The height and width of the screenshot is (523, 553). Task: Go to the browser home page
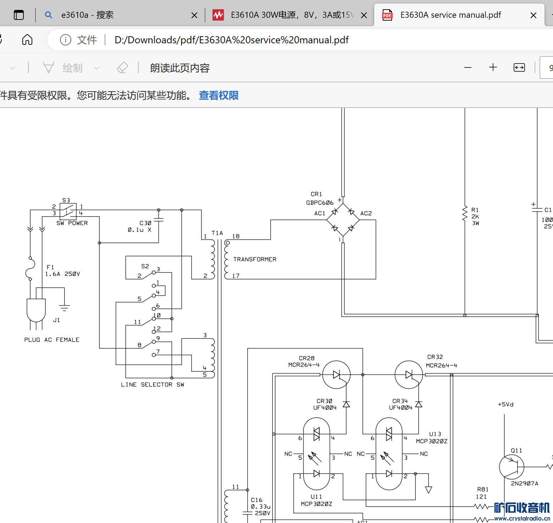pos(27,40)
